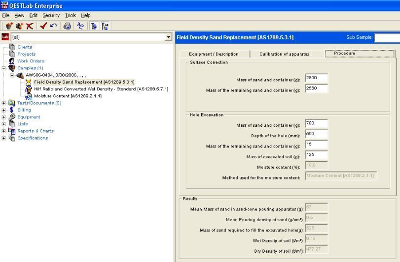
Task: Open the Lab (all) dropdown
Action: click(169, 37)
